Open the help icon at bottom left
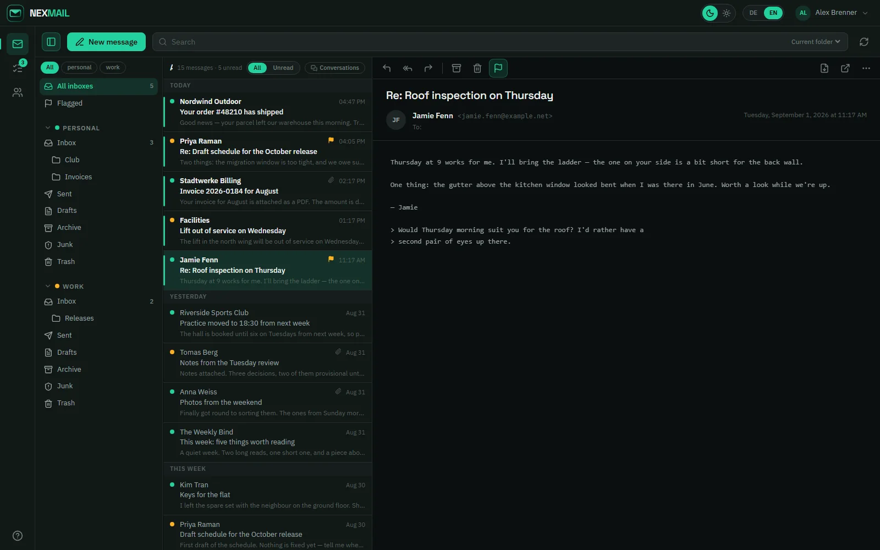The height and width of the screenshot is (550, 880). [18, 536]
